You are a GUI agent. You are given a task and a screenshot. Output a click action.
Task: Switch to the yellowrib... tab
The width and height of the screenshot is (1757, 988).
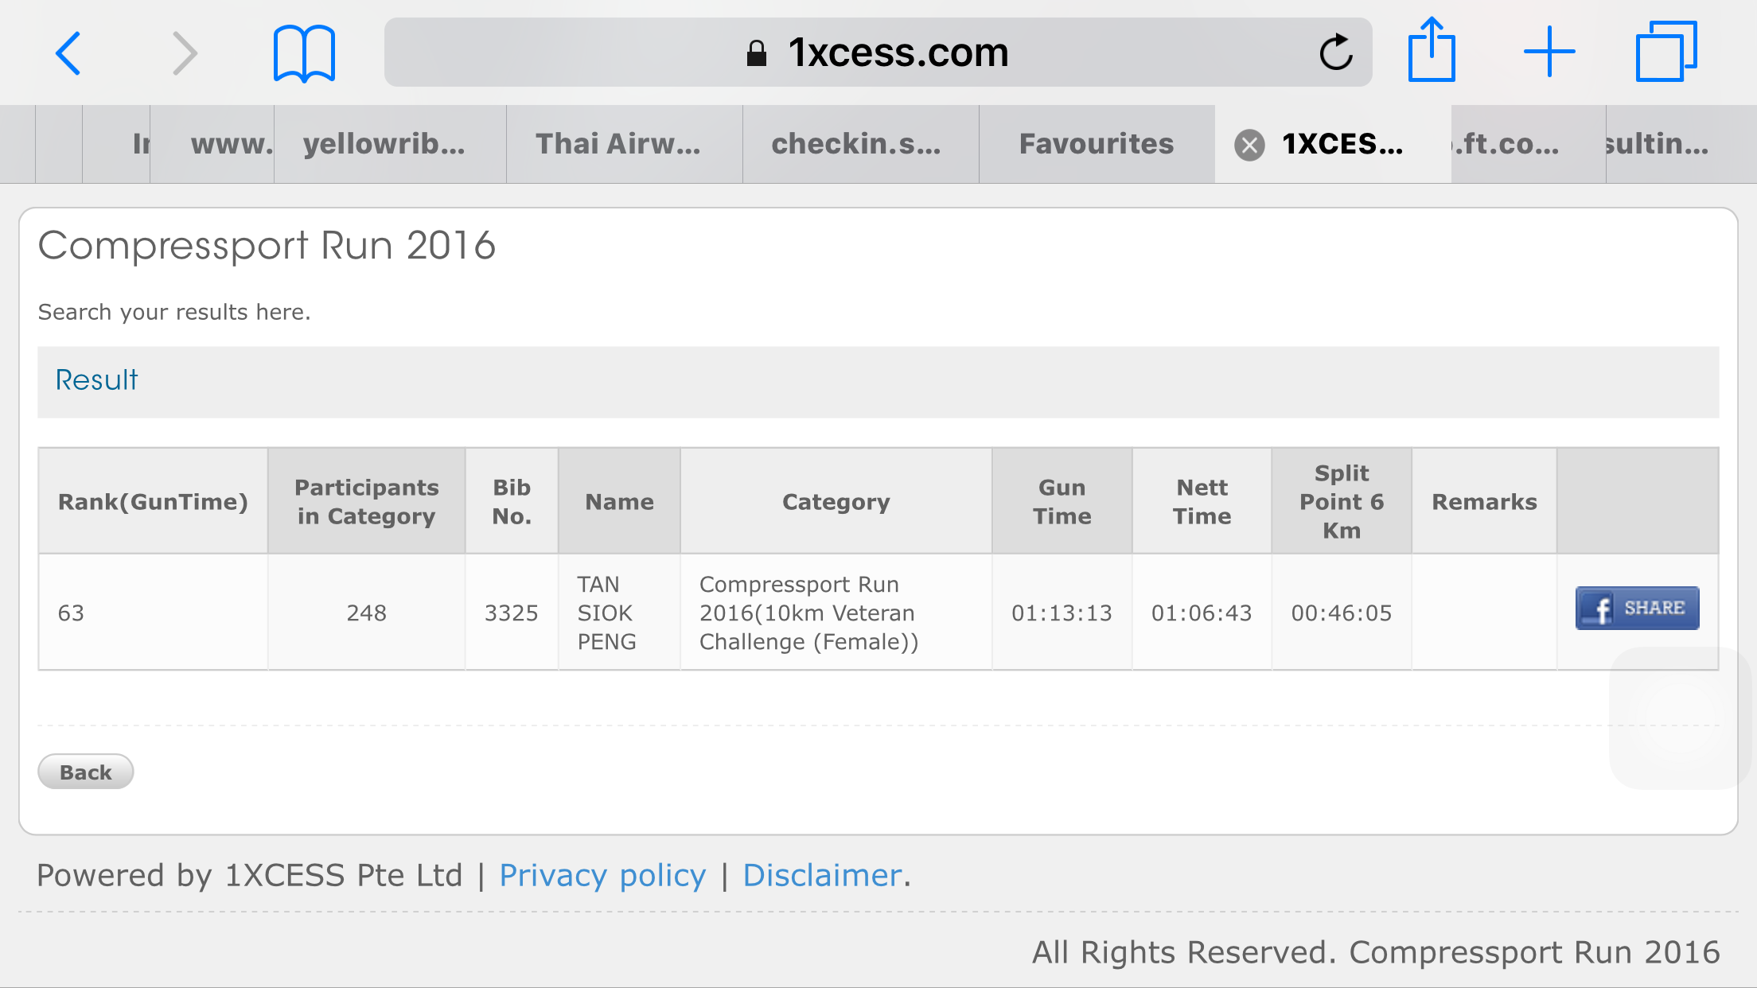coord(384,144)
